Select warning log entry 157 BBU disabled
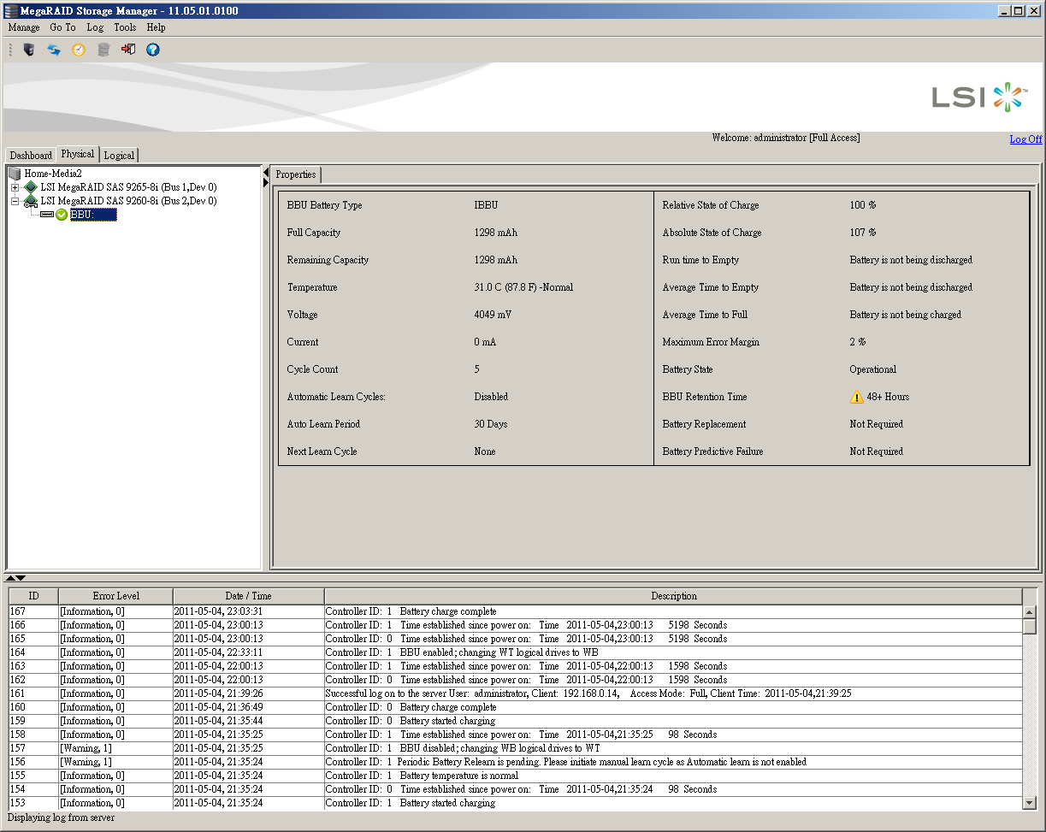Screen dimensions: 1046x832 click(x=516, y=748)
